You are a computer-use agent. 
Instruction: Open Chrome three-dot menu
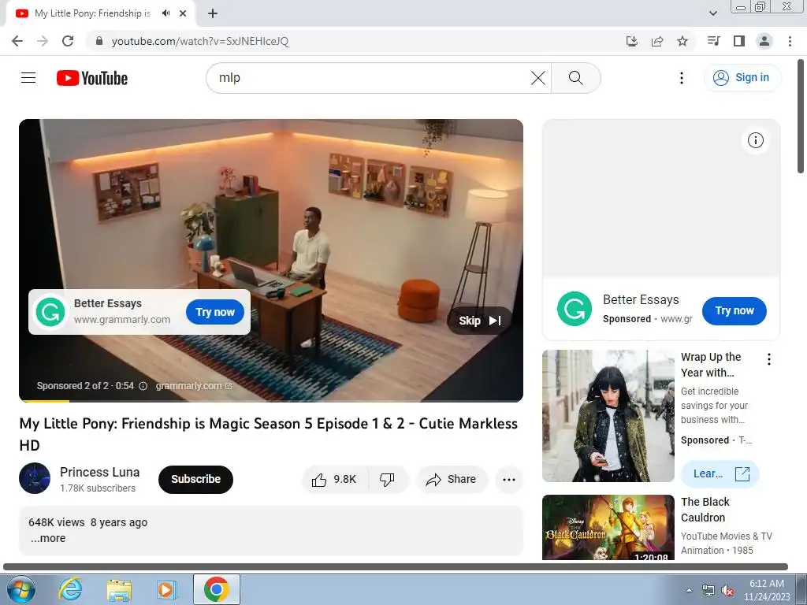(790, 41)
